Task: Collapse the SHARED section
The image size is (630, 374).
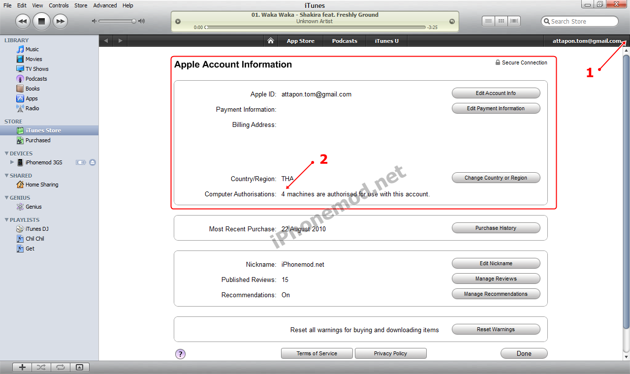Action: click(x=6, y=176)
